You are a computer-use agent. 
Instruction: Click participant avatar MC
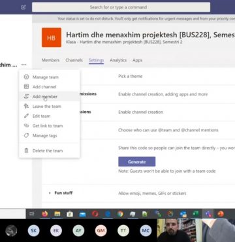coord(146,230)
